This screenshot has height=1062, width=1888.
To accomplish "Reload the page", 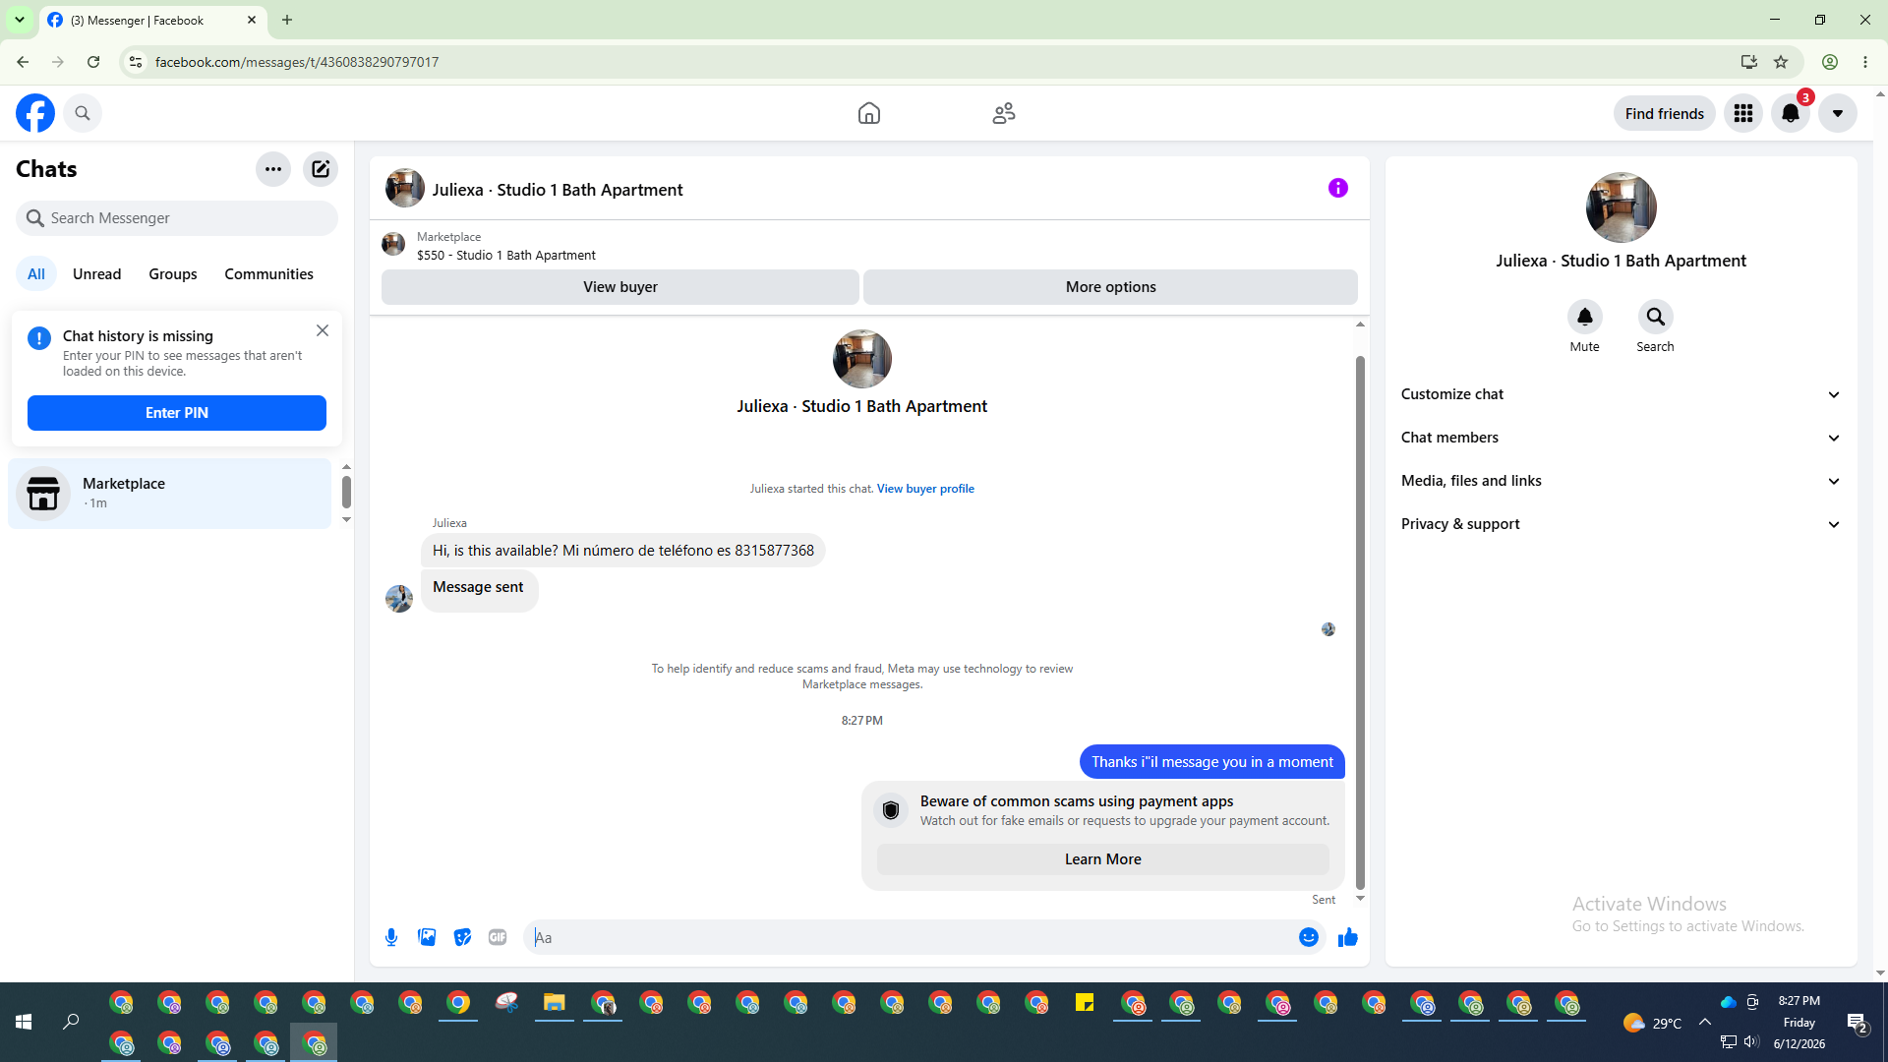I will pyautogui.click(x=93, y=62).
